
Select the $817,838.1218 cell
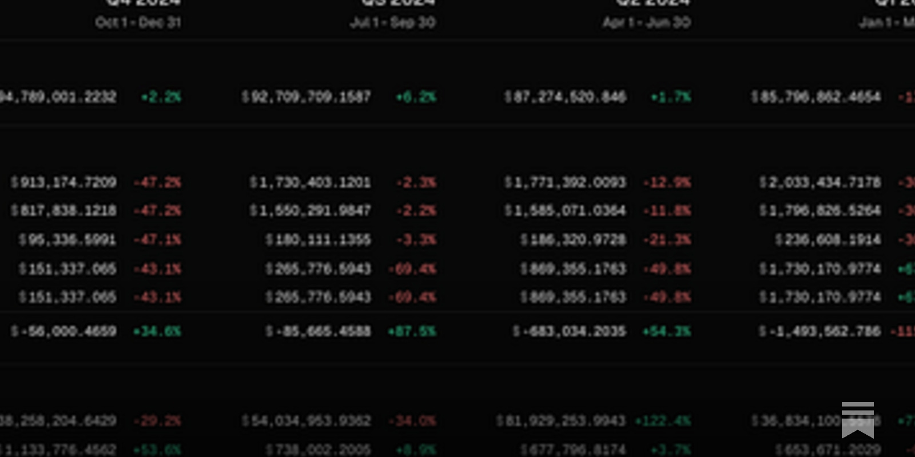point(63,211)
